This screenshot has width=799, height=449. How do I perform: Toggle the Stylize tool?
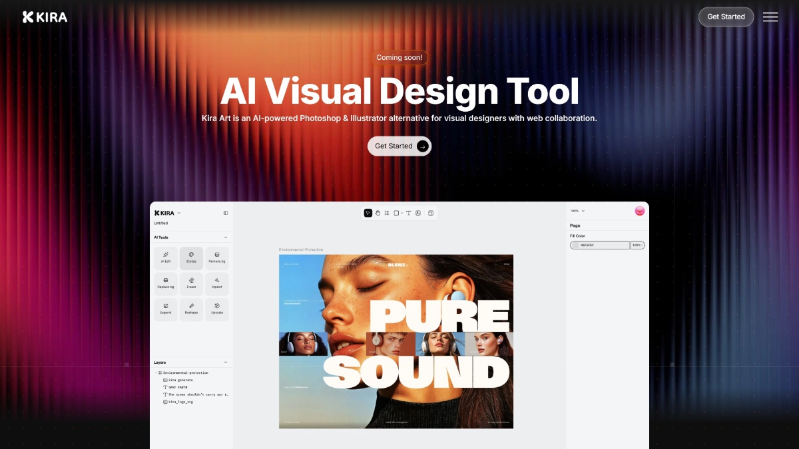pyautogui.click(x=191, y=258)
